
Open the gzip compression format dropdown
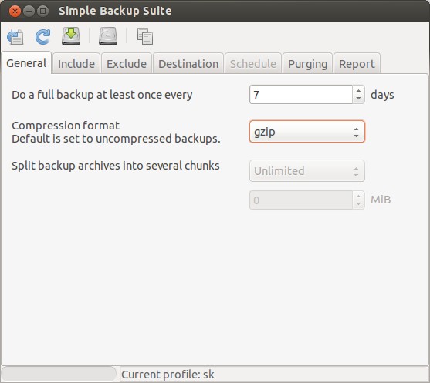(x=307, y=132)
